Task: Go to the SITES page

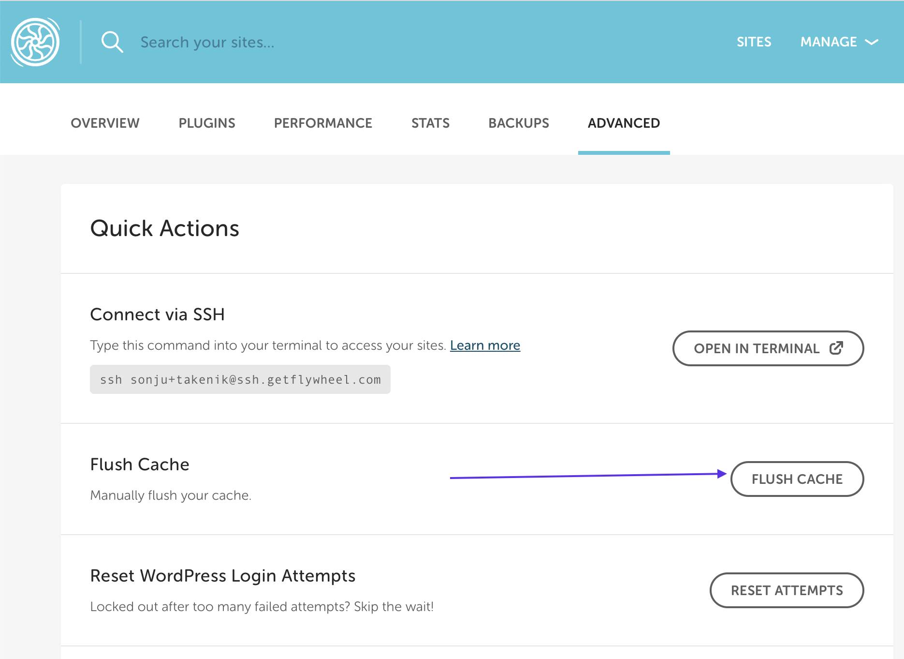Action: [x=754, y=42]
